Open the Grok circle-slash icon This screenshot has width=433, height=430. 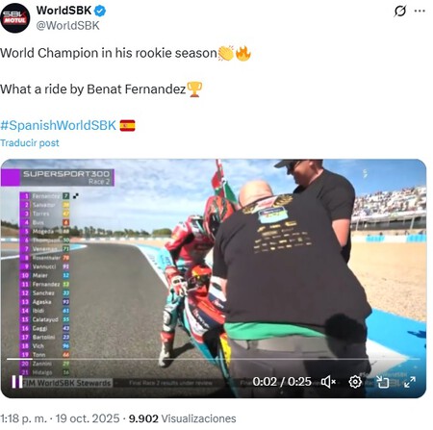pos(400,12)
